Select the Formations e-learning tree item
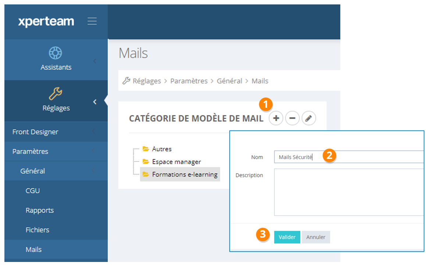 [x=184, y=174]
